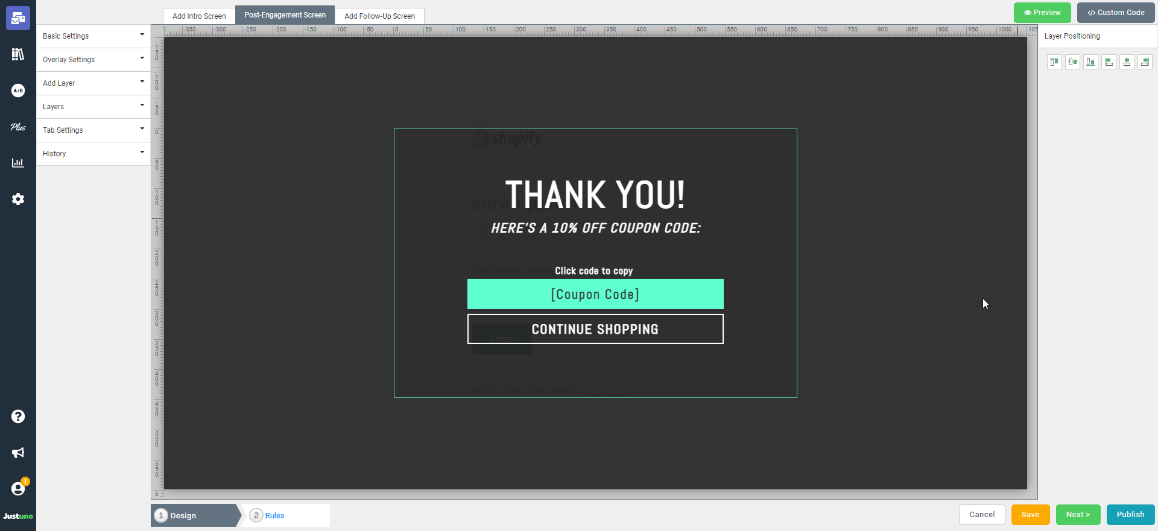Screen dimensions: 1158x531
Task: Click the green Preview button
Action: (1042, 13)
